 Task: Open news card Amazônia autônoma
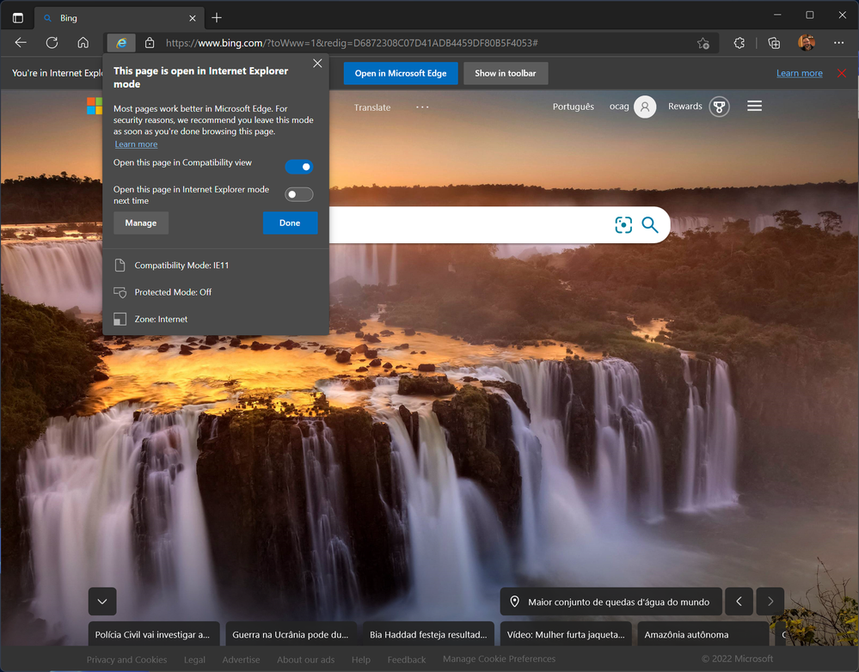click(703, 634)
